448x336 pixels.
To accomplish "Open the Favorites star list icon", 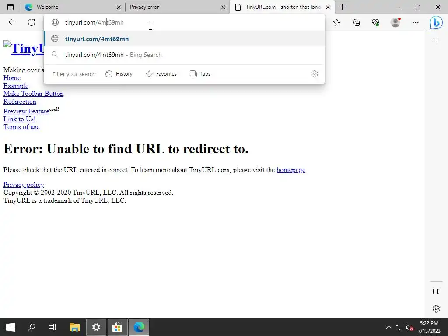I will (x=337, y=22).
